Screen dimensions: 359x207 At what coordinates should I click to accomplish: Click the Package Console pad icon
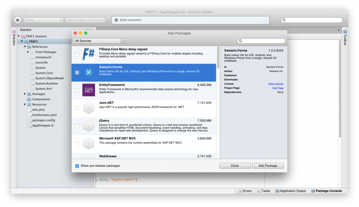tap(313, 191)
